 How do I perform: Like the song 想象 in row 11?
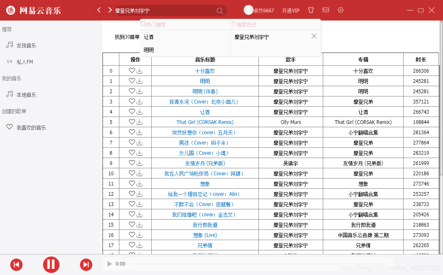pyautogui.click(x=132, y=183)
